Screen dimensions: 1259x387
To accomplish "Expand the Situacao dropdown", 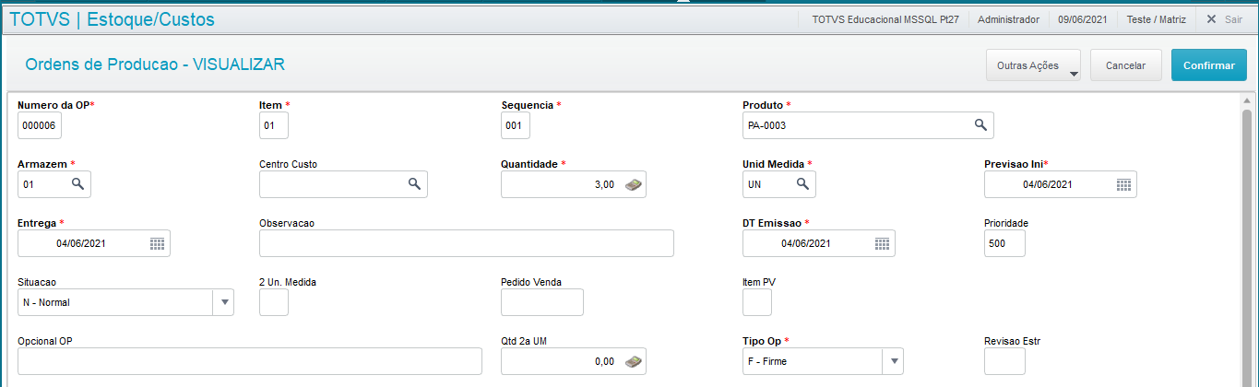I will point(223,302).
